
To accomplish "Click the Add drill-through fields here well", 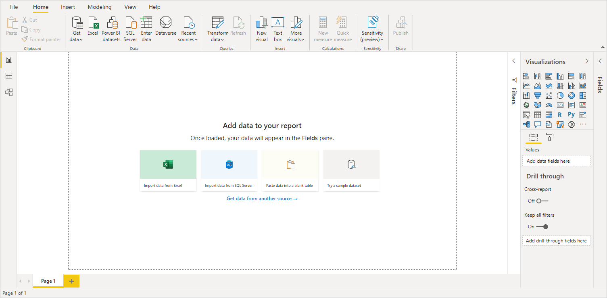I will (557, 241).
